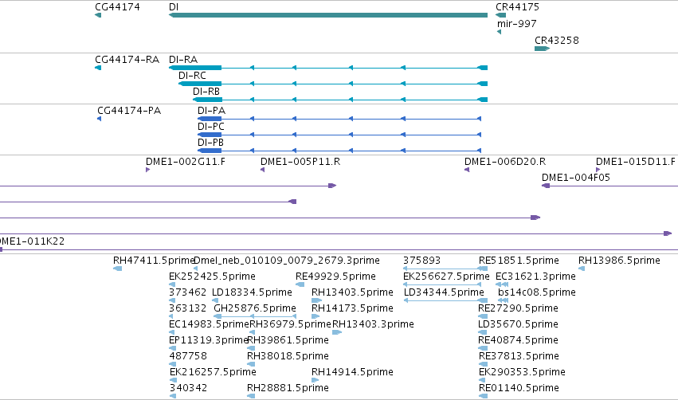The image size is (678, 400).
Task: Click the 363132 EST label
Action: [188, 308]
